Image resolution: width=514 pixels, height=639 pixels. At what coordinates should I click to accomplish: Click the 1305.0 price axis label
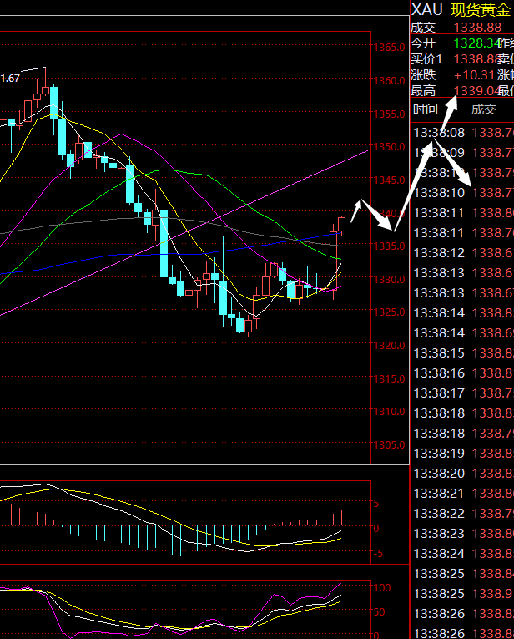(x=390, y=444)
